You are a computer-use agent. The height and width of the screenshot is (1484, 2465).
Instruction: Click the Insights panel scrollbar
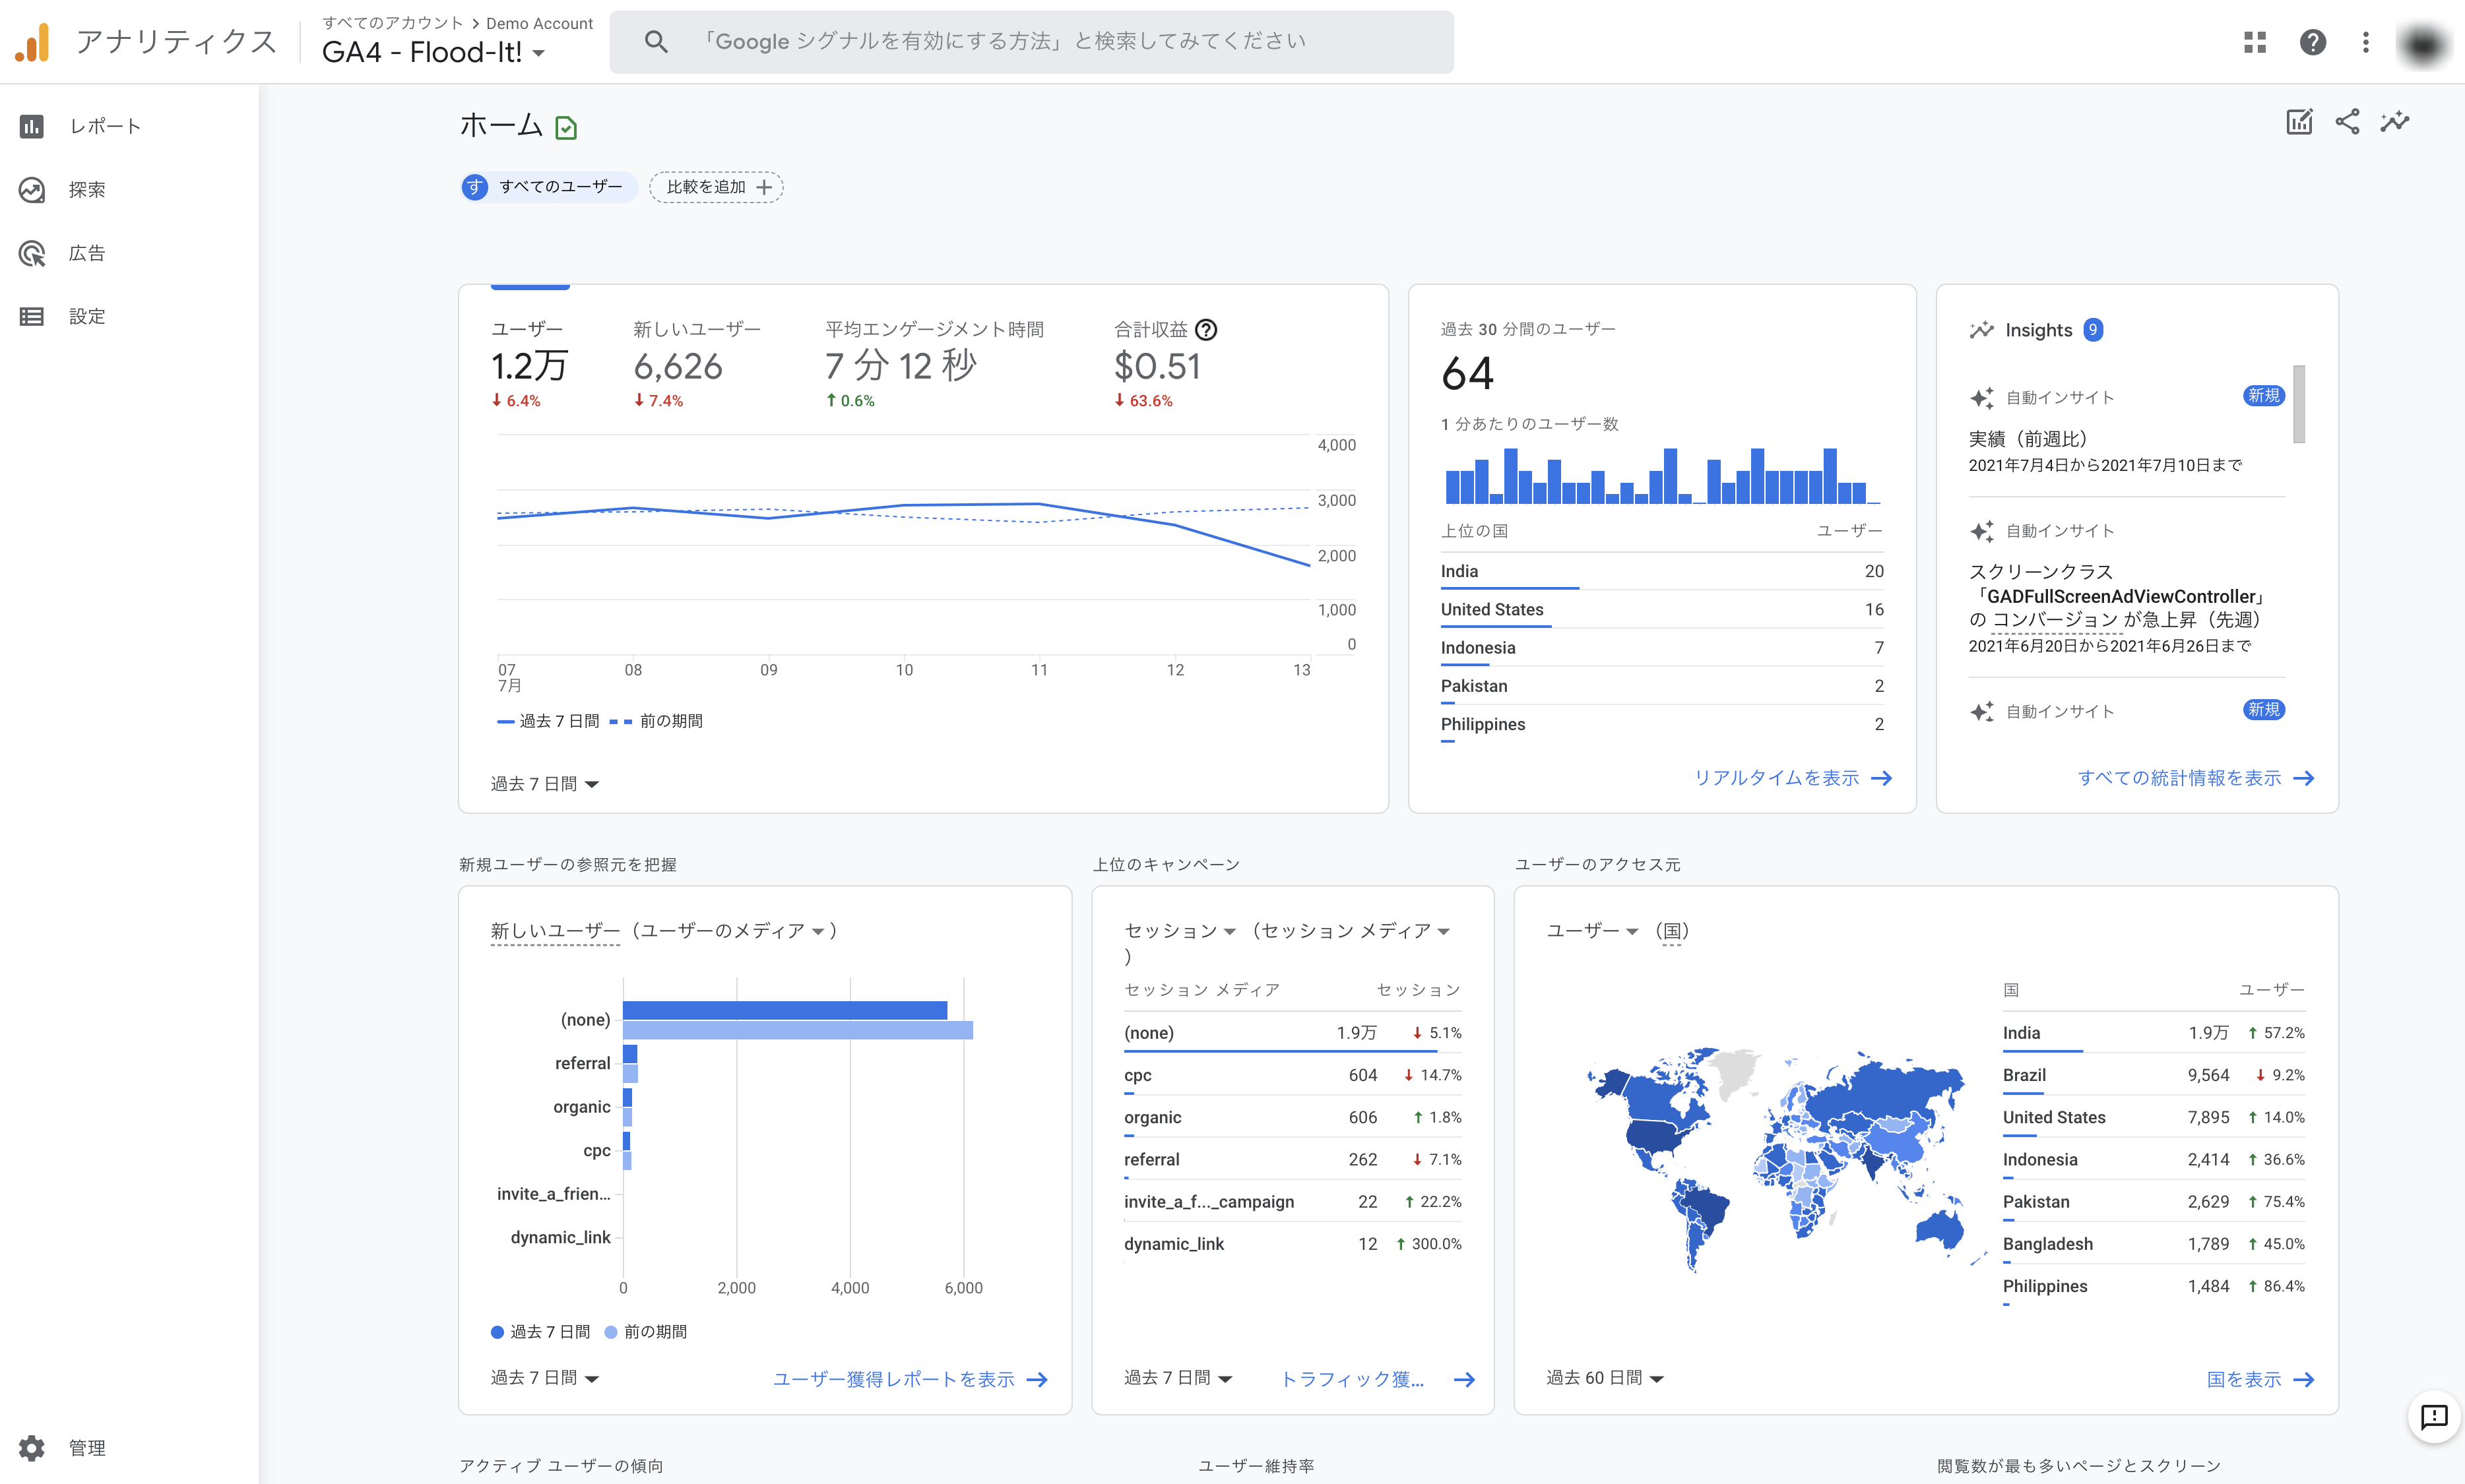click(2299, 405)
